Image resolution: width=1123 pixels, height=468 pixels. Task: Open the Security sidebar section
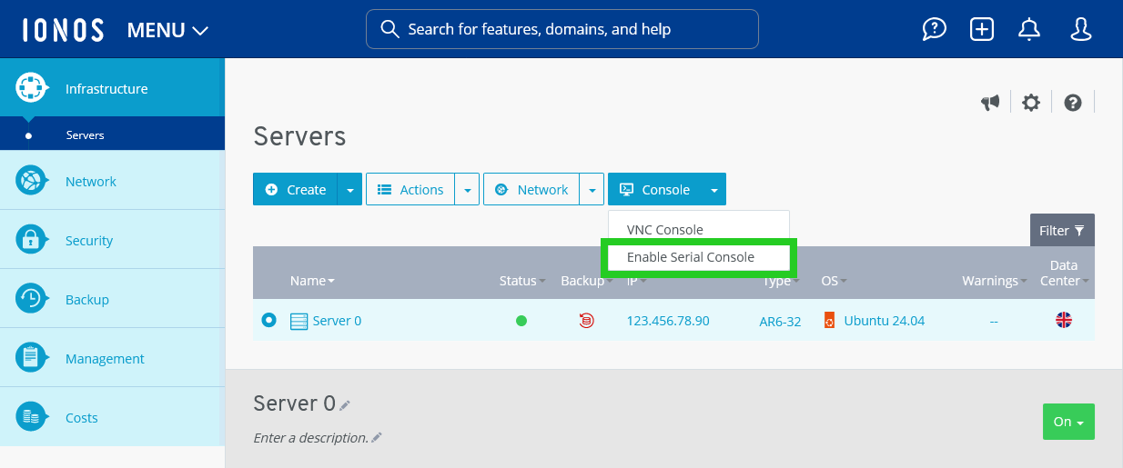(112, 240)
